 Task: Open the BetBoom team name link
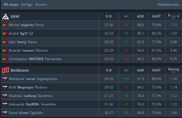pyautogui.click(x=20, y=70)
